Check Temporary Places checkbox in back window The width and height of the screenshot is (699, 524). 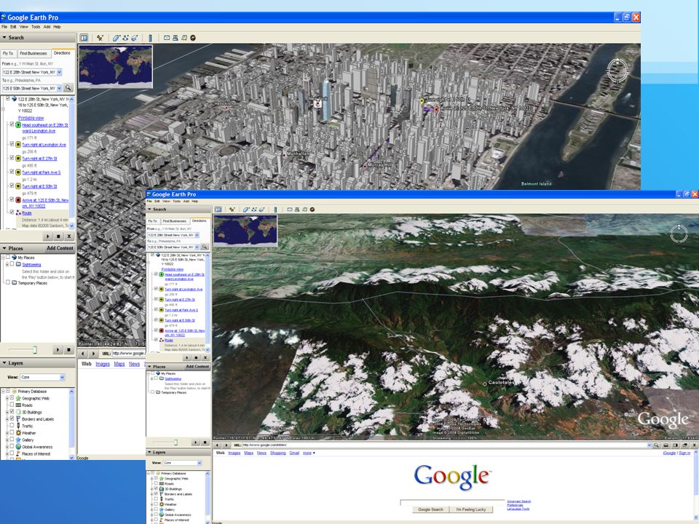click(x=8, y=282)
